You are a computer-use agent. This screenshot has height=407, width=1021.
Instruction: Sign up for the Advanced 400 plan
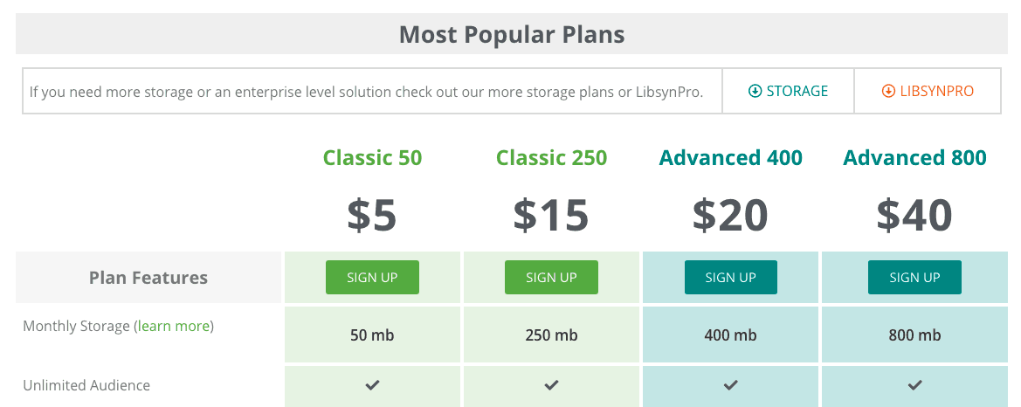730,278
